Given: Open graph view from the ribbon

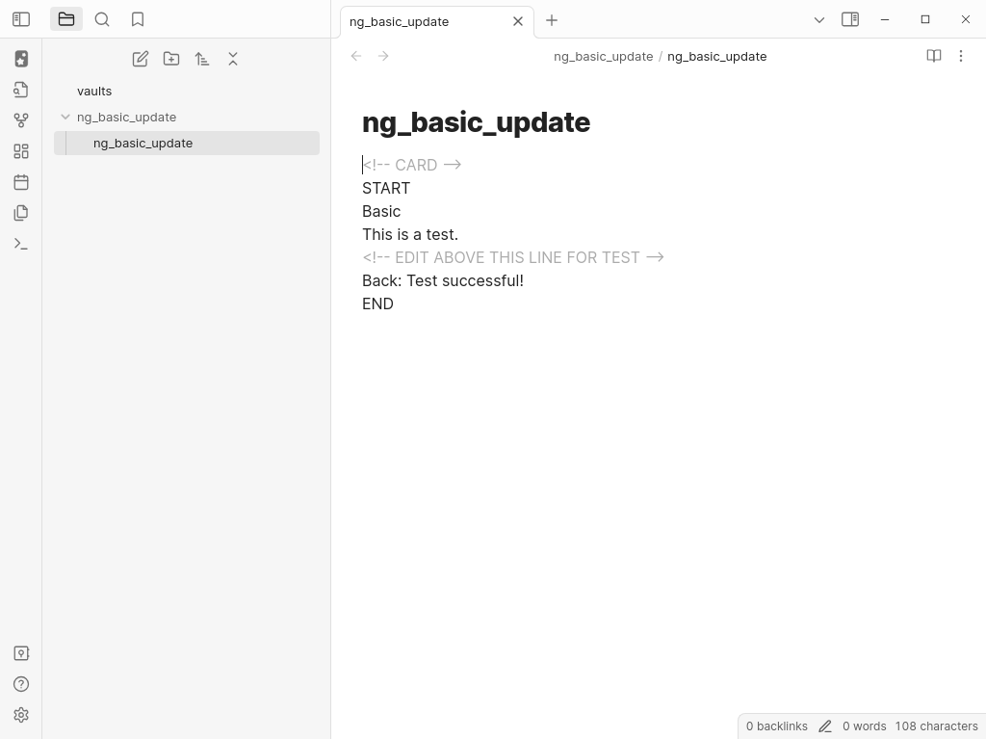Looking at the screenshot, I should pos(21,120).
